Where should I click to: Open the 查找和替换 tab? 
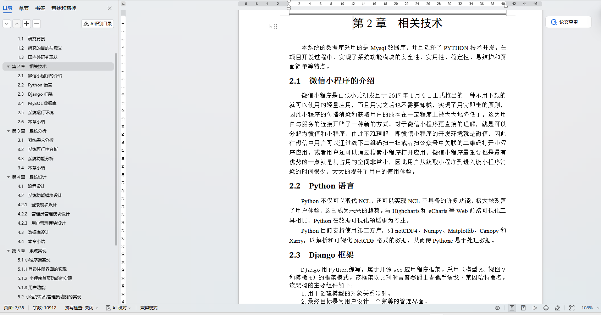point(64,8)
